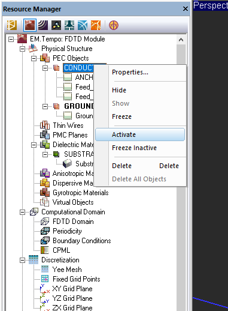Screen dimensions: 228x311
Task: Click the Boundary Conditions icon
Action: (45, 241)
